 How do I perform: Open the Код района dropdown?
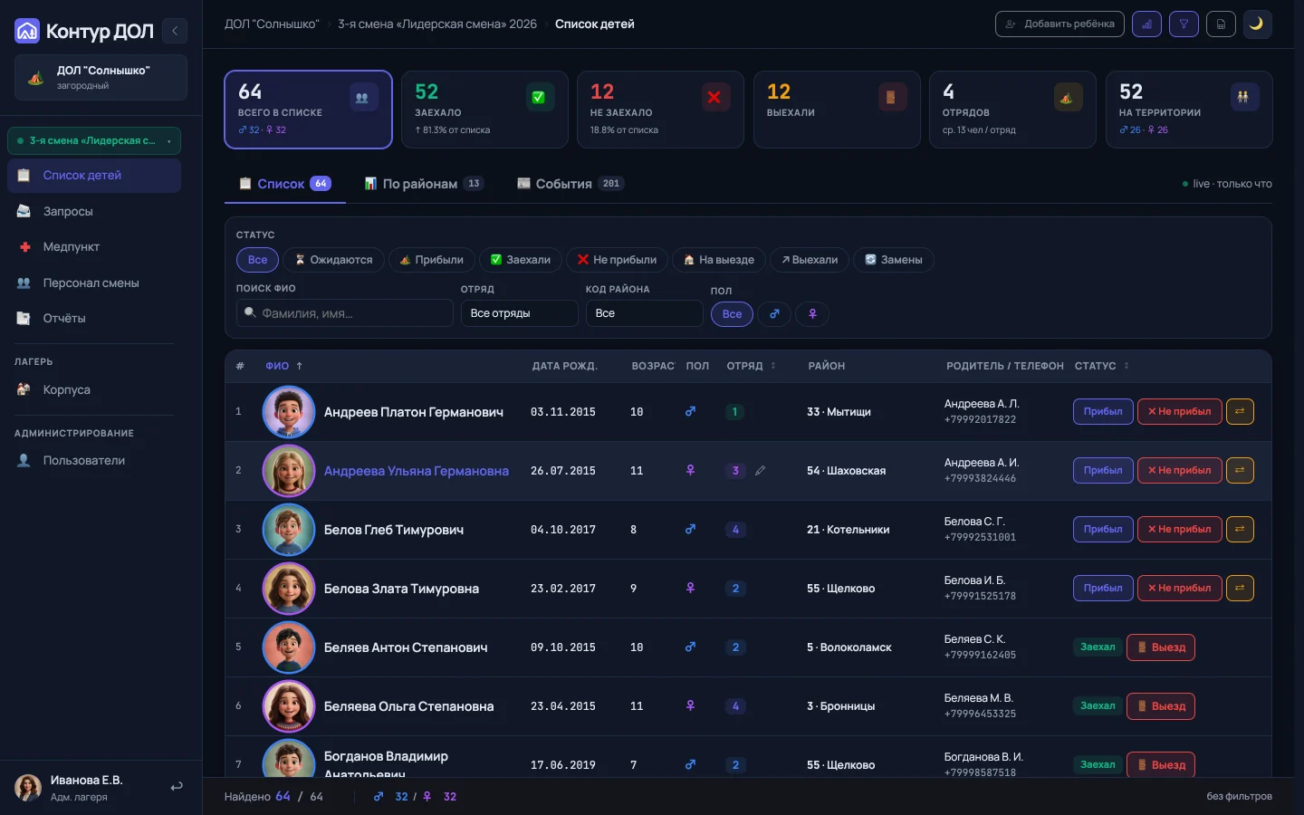coord(645,313)
